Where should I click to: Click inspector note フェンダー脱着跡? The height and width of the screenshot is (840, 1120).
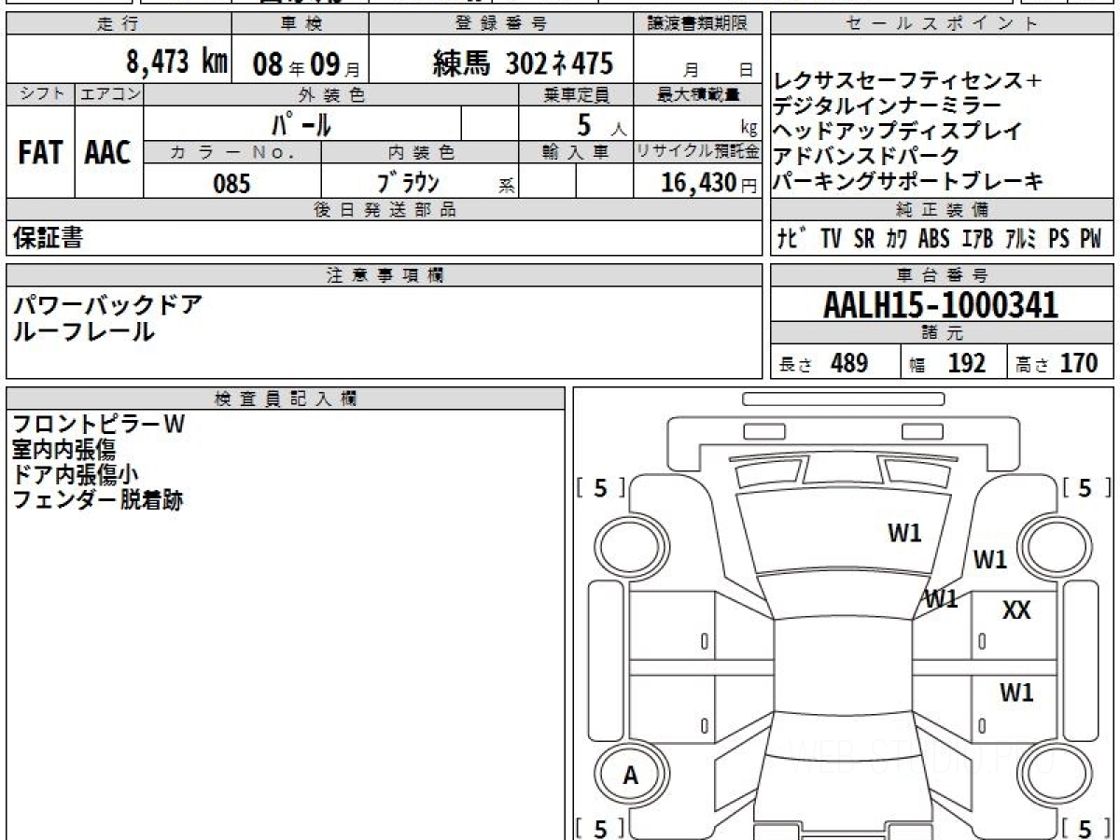pos(98,499)
